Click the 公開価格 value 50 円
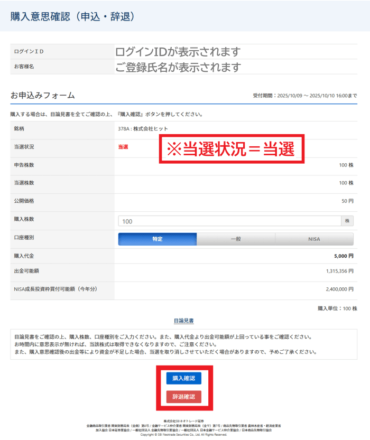This screenshot has width=370, height=440. [x=347, y=201]
